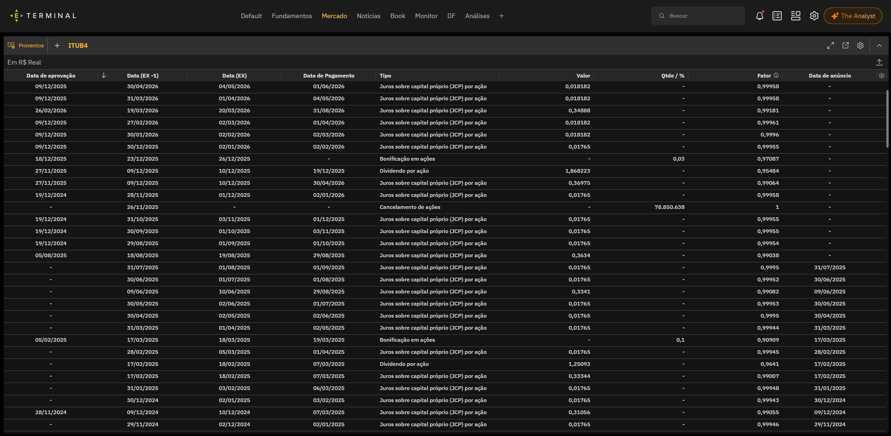The height and width of the screenshot is (436, 891).
Task: Click the 78.850.638 quantity cell
Action: [669, 207]
